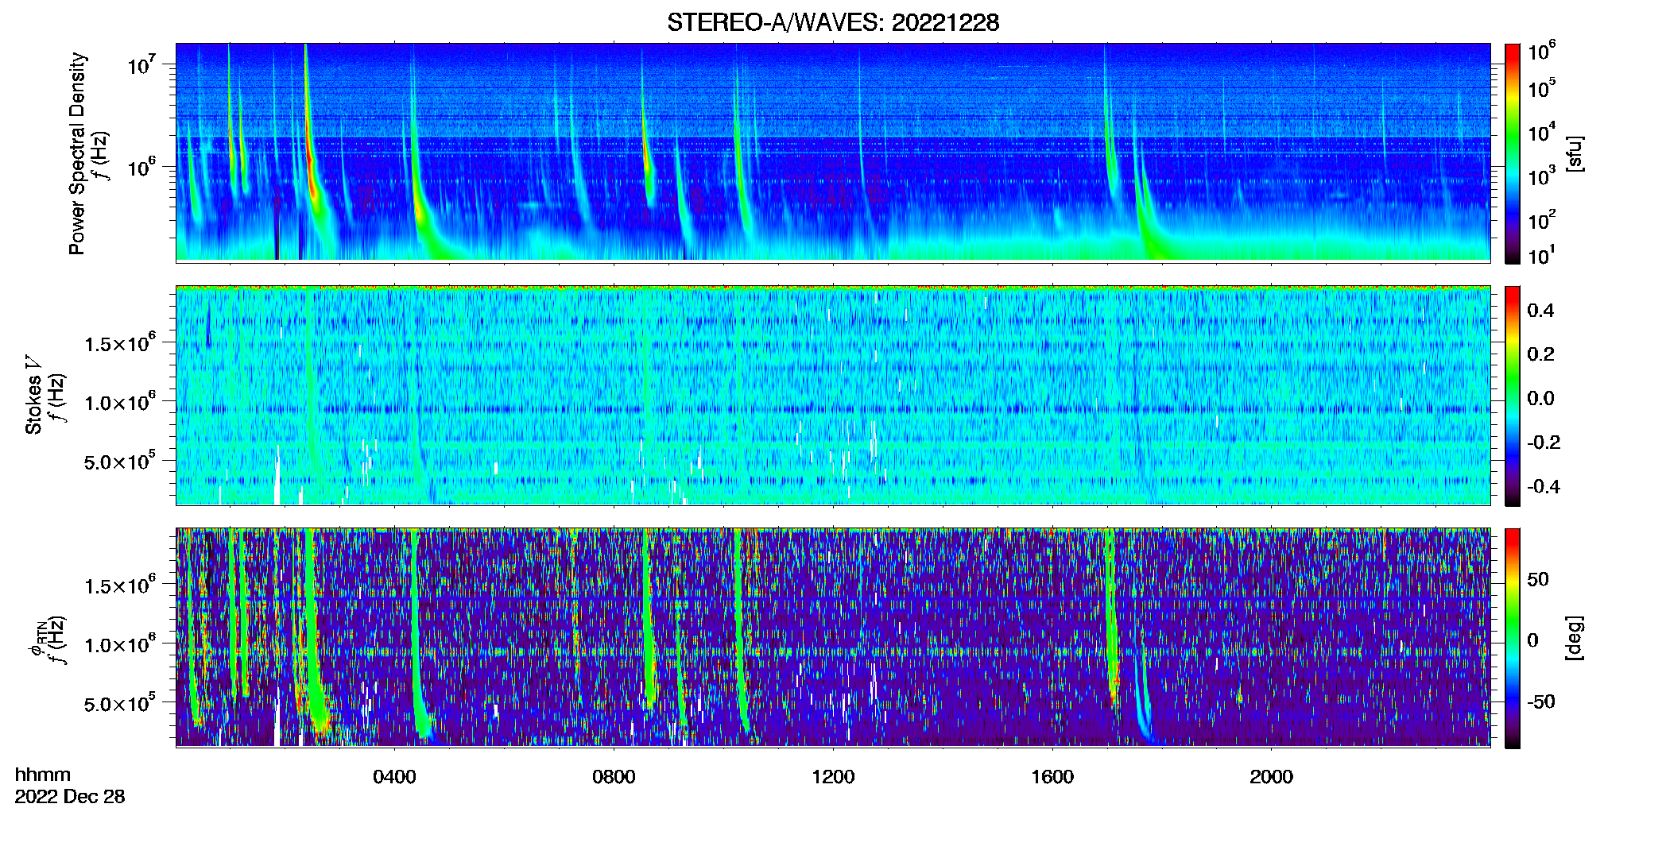Click the plot title STEREO-A/WAVES: 20221228
Screen dimensions: 1666x858
click(833, 22)
